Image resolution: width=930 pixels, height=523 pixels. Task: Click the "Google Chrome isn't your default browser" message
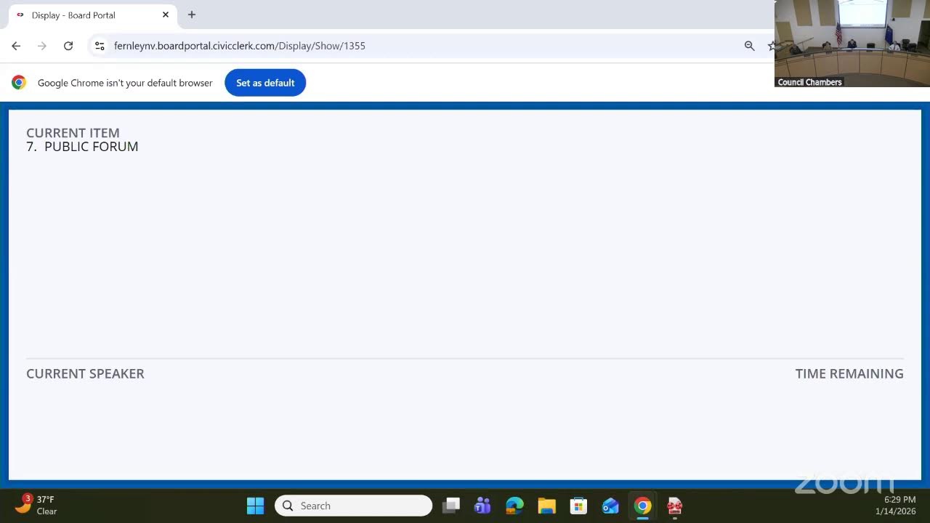point(125,83)
